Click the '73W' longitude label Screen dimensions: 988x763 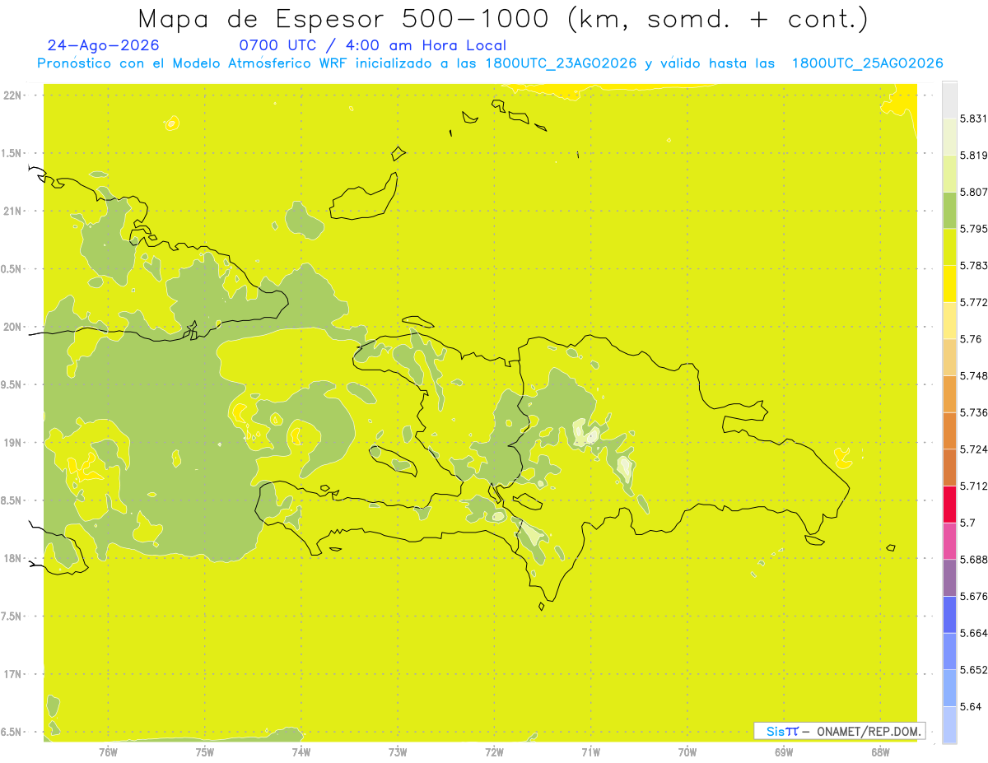pos(398,752)
